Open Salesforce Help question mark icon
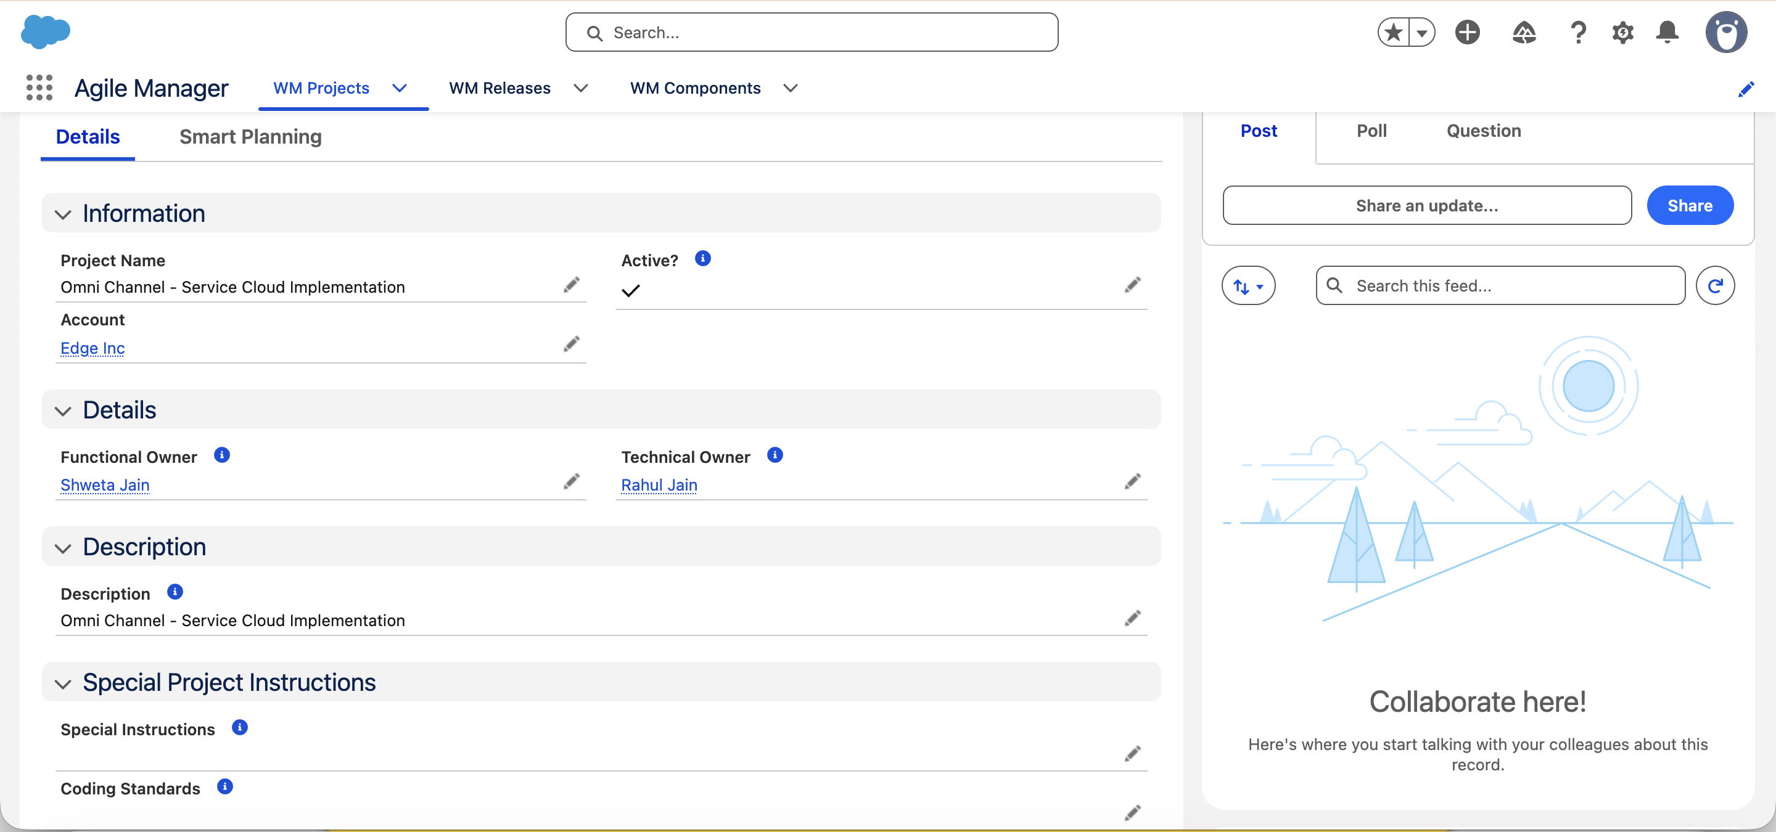 click(1578, 33)
